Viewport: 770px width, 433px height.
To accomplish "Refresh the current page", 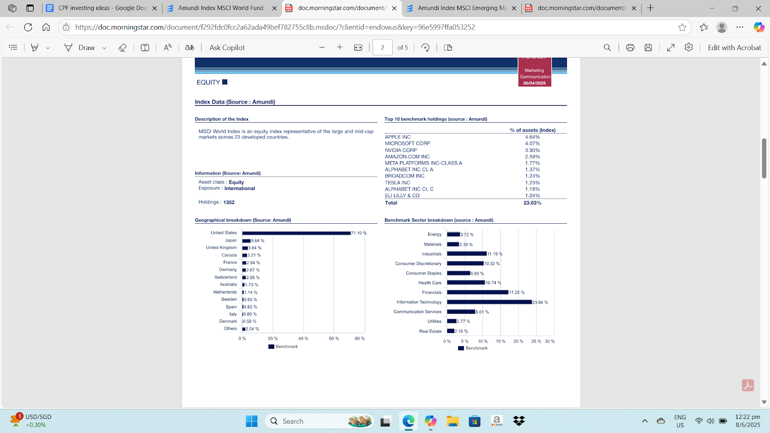I will [28, 27].
